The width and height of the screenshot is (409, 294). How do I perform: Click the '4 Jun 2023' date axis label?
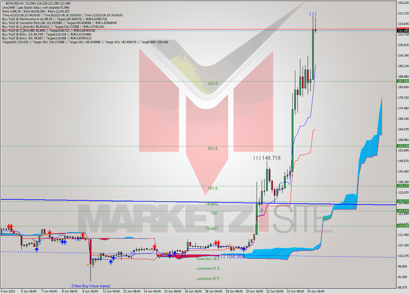(x=7, y=291)
